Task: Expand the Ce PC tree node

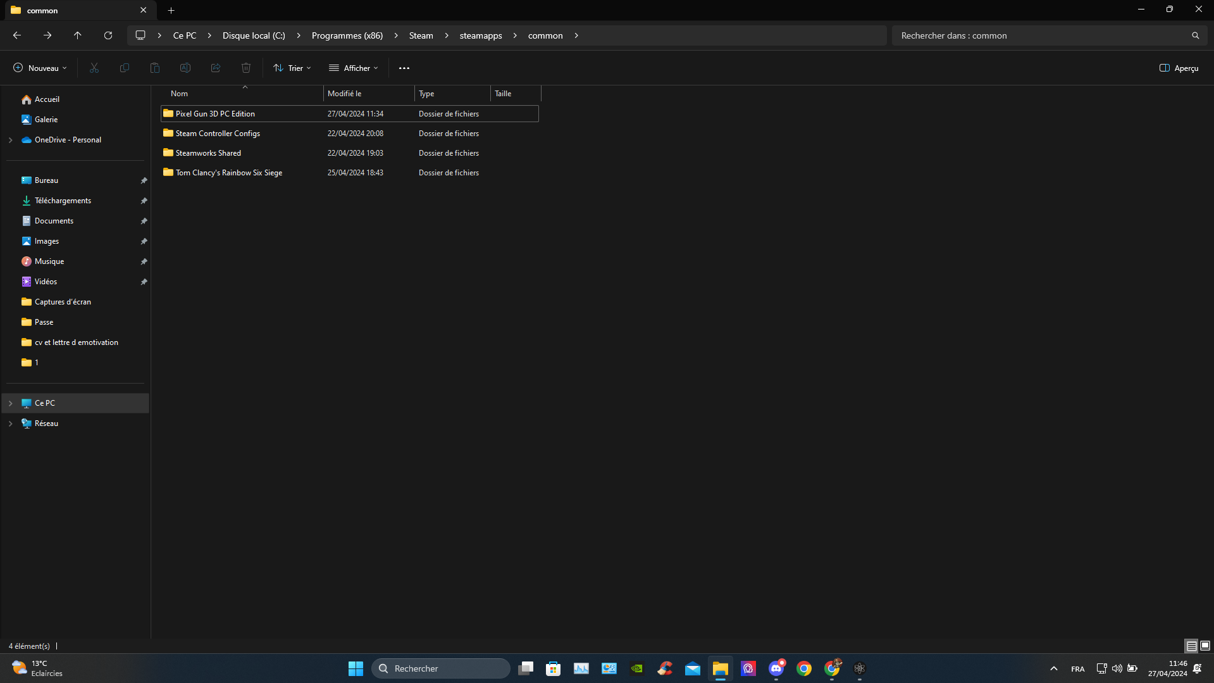Action: click(10, 403)
